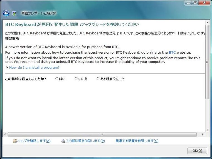Click the question この情報は役立ちましたか?
The width and height of the screenshot is (212, 159).
point(26,79)
